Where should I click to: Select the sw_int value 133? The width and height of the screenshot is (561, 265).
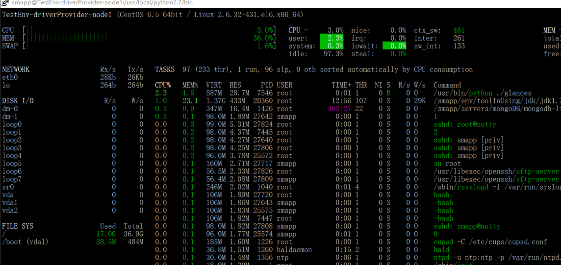pyautogui.click(x=459, y=46)
